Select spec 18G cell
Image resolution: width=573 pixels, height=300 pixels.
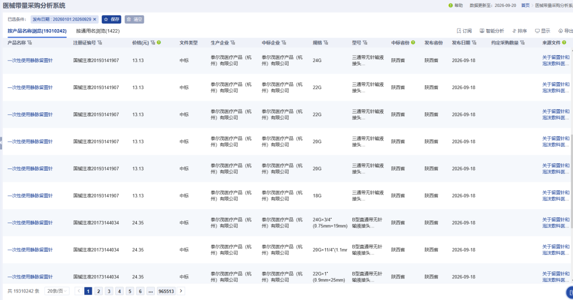click(x=317, y=196)
